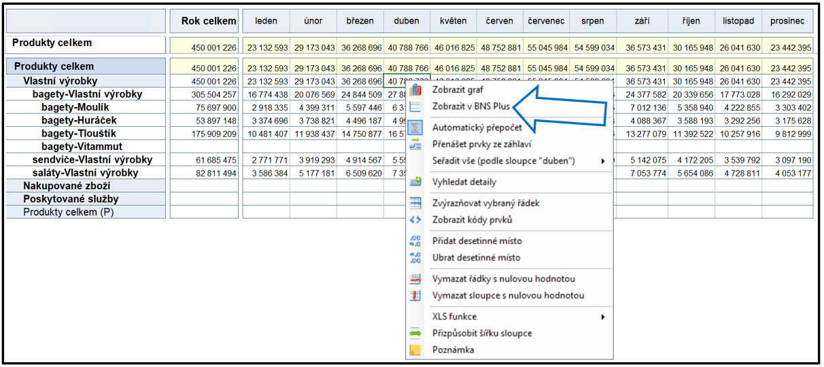The width and height of the screenshot is (824, 367).
Task: Toggle Automatický přepočet option
Action: (x=477, y=128)
